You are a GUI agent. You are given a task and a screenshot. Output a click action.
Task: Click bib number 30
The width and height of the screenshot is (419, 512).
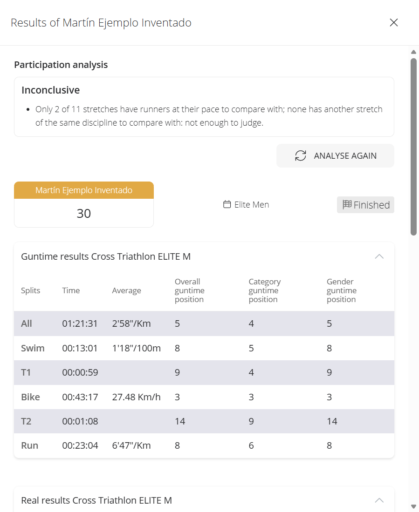(84, 213)
